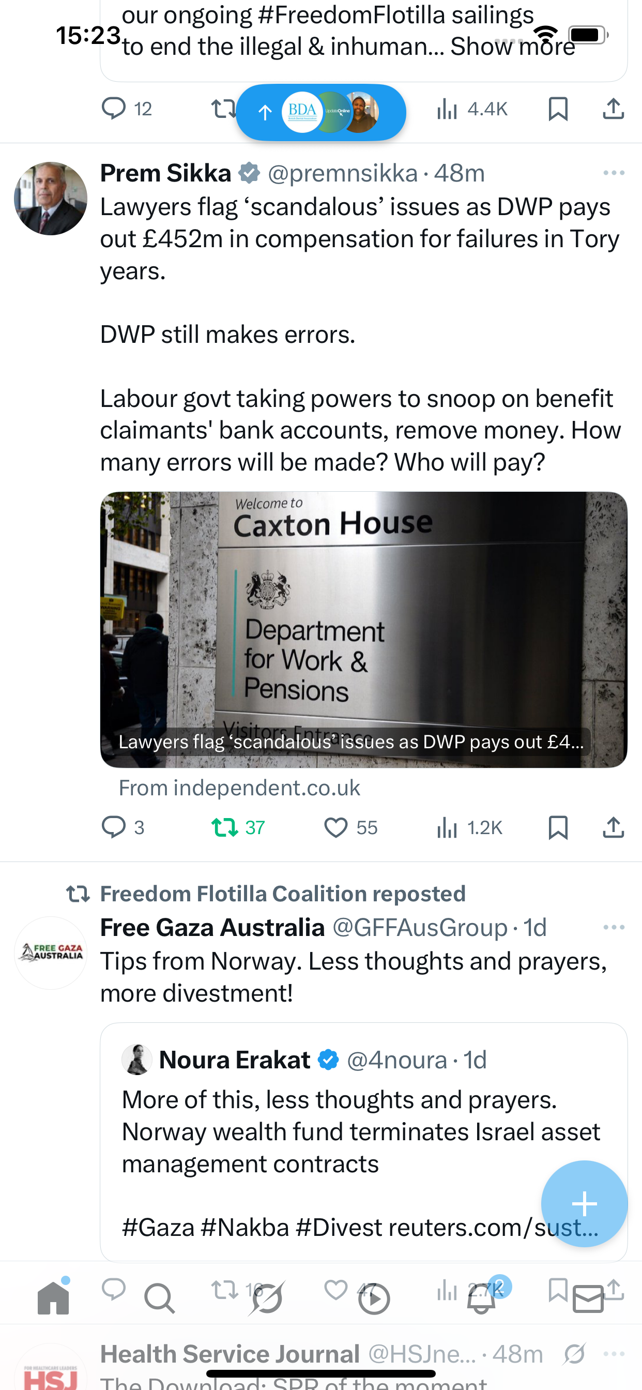The width and height of the screenshot is (642, 1390).
Task: Open more options for Prem Sikka's post
Action: click(614, 173)
